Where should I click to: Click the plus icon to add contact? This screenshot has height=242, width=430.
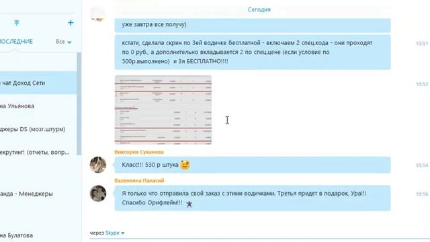(x=71, y=23)
